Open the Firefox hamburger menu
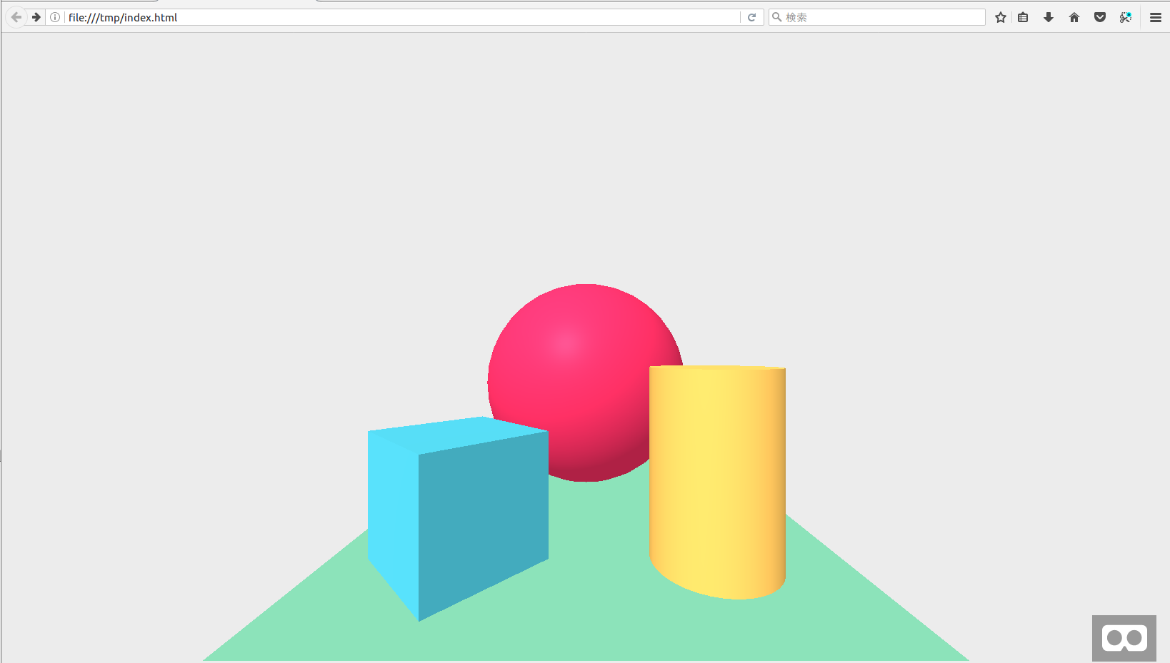1170x663 pixels. click(x=1156, y=17)
